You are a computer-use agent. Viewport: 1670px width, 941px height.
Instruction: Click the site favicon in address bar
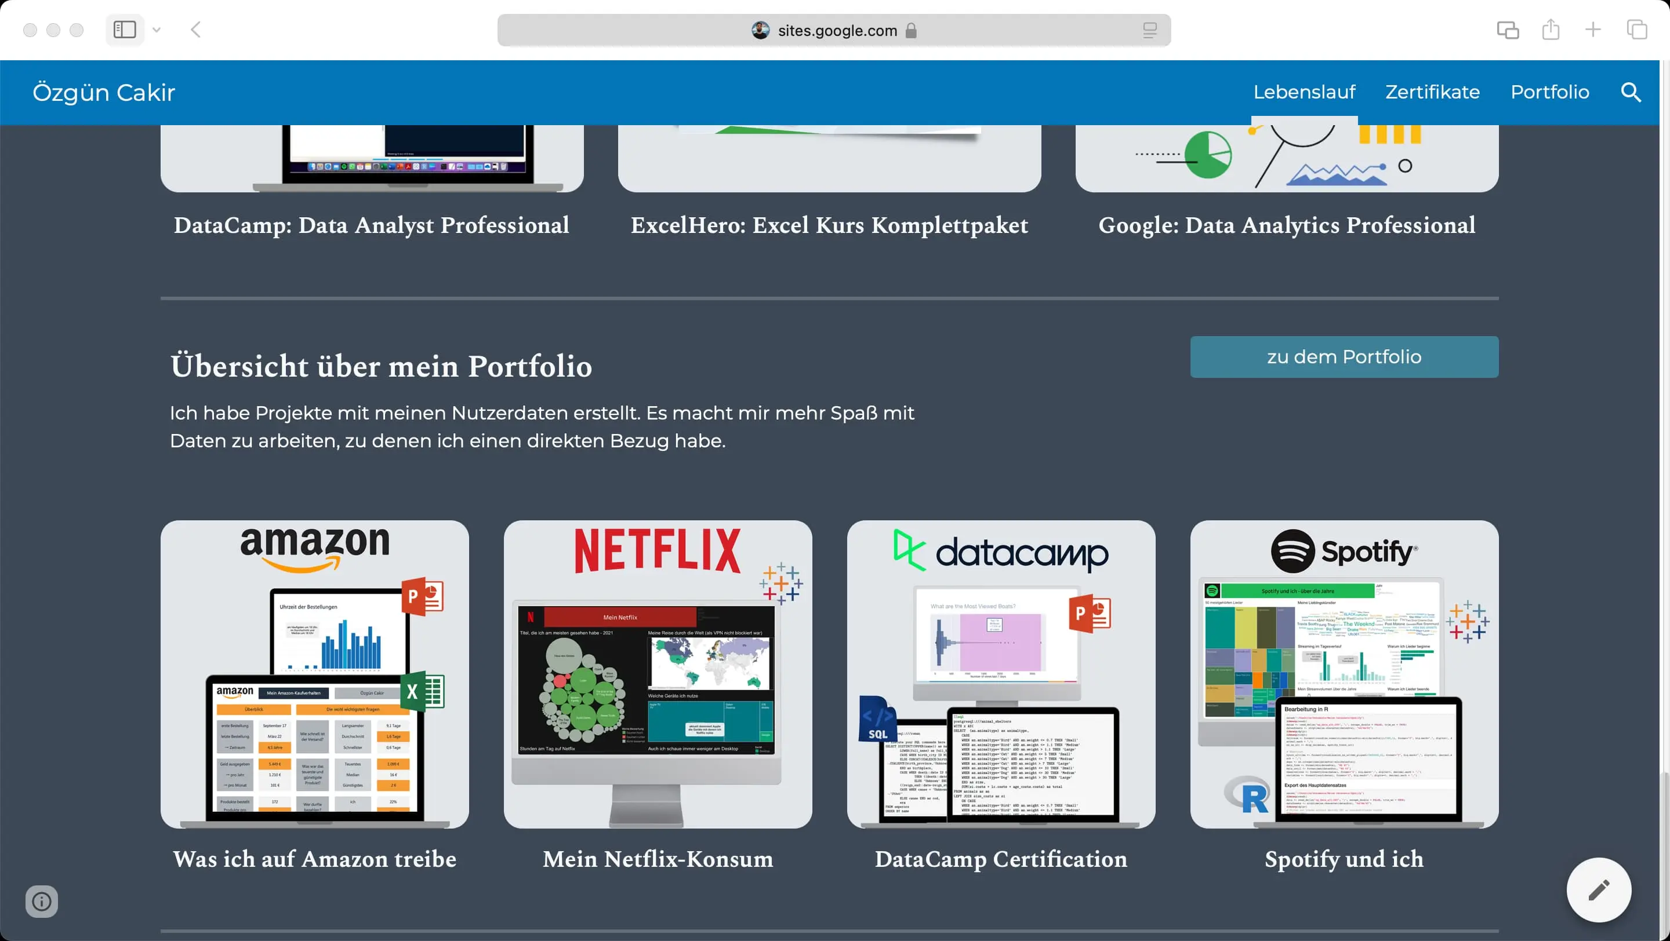tap(760, 31)
